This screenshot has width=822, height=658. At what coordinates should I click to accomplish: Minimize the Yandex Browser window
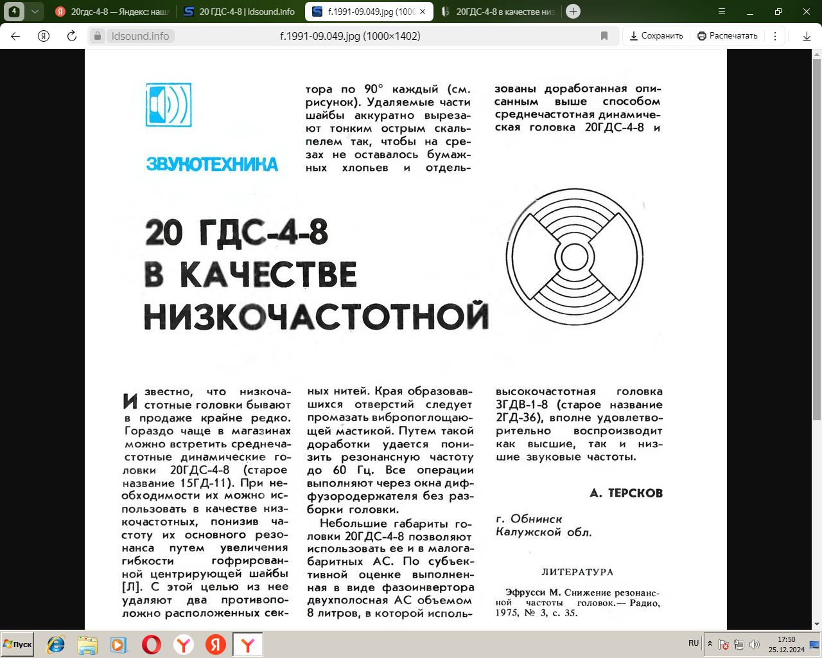[x=750, y=12]
